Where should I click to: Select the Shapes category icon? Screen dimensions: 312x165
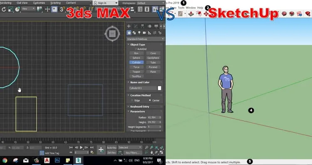click(134, 32)
